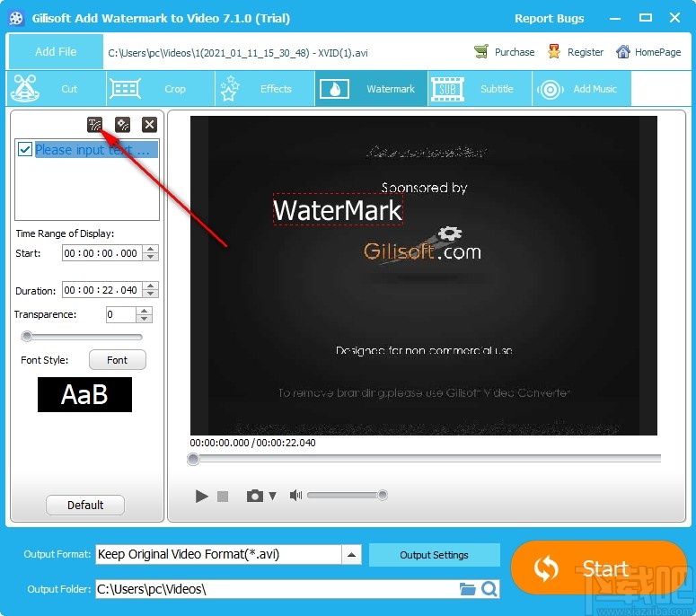The image size is (696, 616).
Task: Click the Start time input field
Action: tap(102, 253)
